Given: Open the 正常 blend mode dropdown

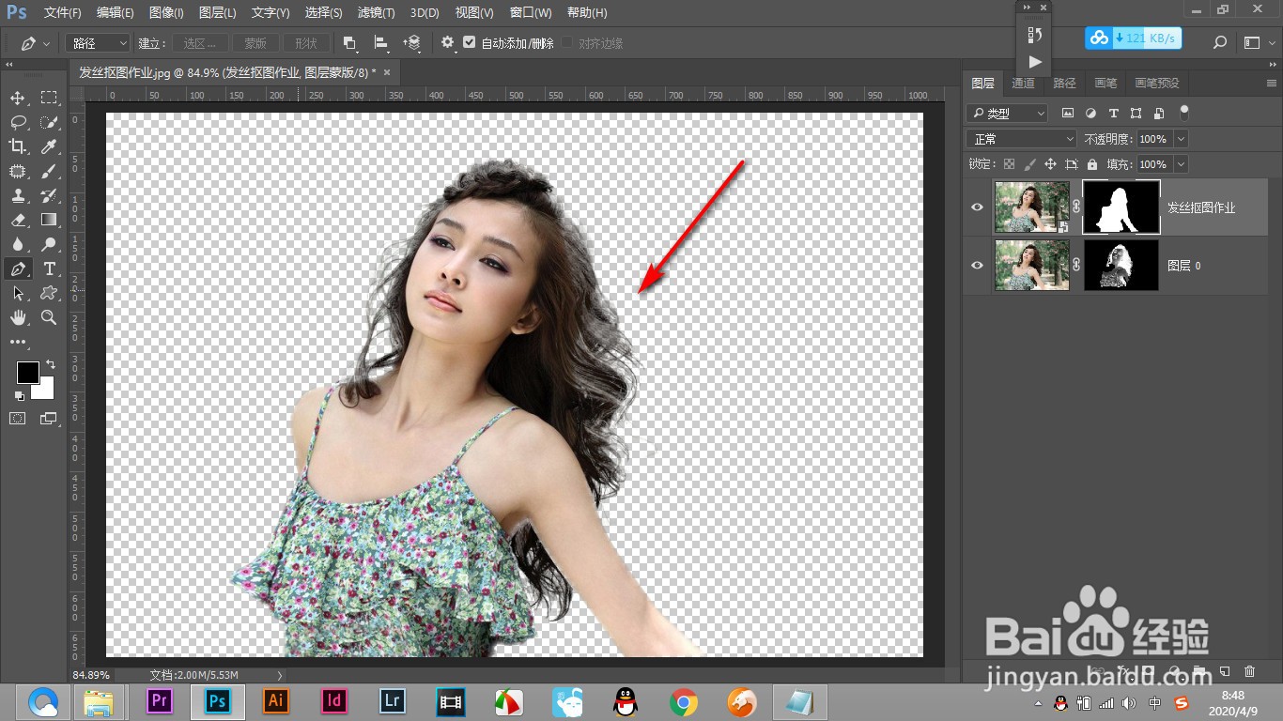Looking at the screenshot, I should (1021, 139).
